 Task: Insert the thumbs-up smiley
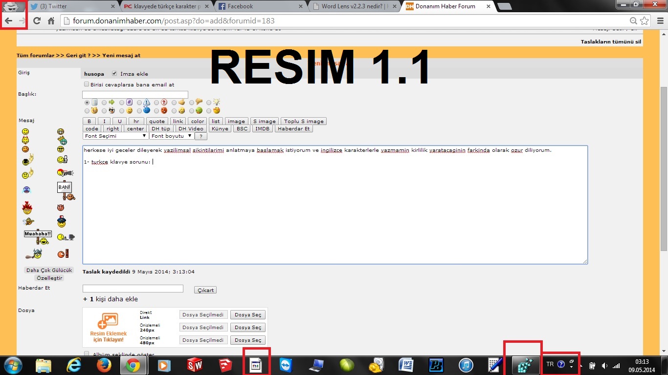(62, 159)
